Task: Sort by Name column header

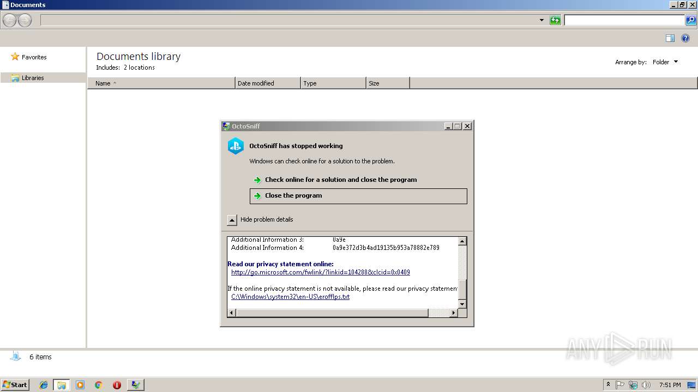Action: [161, 83]
